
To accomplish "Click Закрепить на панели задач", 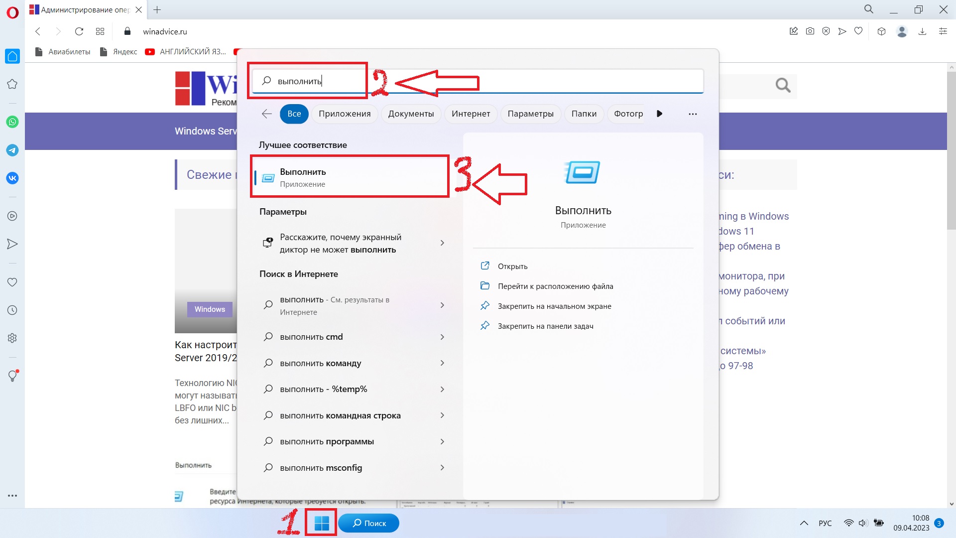I will click(x=545, y=326).
